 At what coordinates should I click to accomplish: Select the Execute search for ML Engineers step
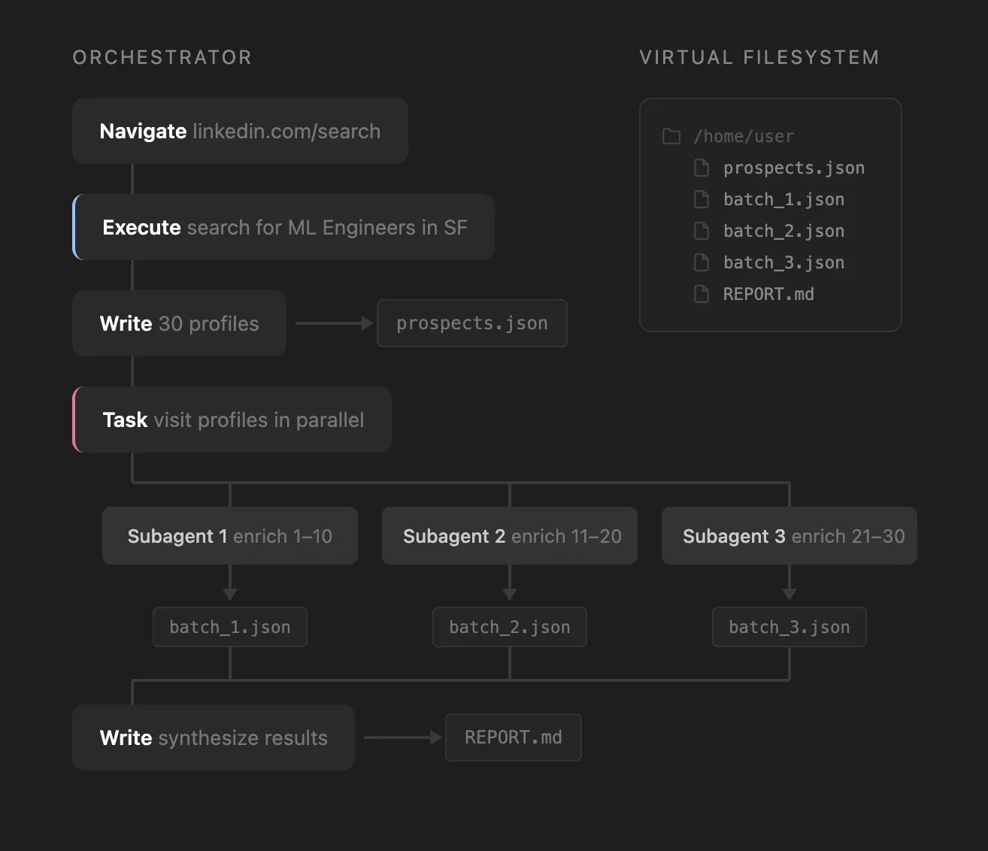click(x=283, y=227)
